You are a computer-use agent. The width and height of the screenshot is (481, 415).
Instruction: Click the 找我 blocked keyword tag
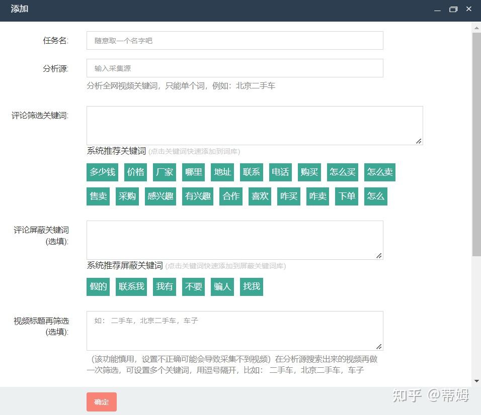(252, 287)
